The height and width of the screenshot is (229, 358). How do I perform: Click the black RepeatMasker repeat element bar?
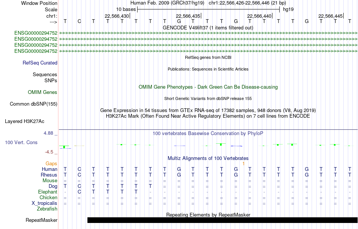[x=222, y=220]
